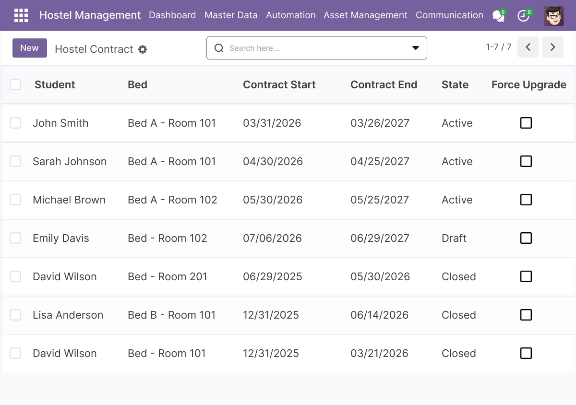Click Bed - Room 201 cell
The width and height of the screenshot is (576, 405).
(168, 276)
